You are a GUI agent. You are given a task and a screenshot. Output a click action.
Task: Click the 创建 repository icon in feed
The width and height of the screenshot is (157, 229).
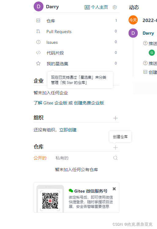click(145, 72)
